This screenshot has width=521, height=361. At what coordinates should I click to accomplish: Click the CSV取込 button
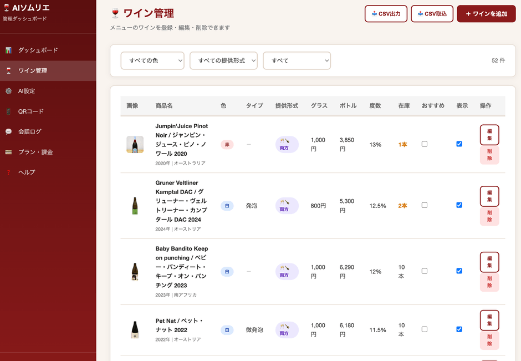tap(432, 14)
